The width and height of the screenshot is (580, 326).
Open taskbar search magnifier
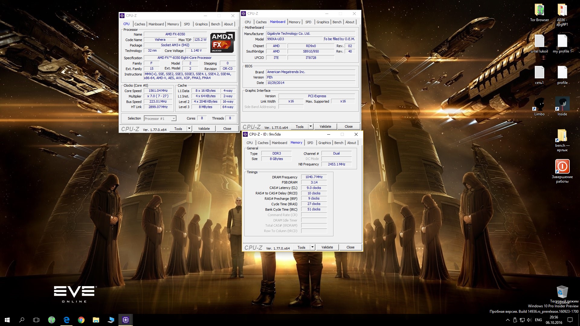pyautogui.click(x=22, y=320)
